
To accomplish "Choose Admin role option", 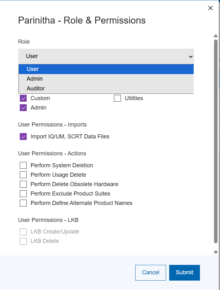I will pyautogui.click(x=35, y=79).
